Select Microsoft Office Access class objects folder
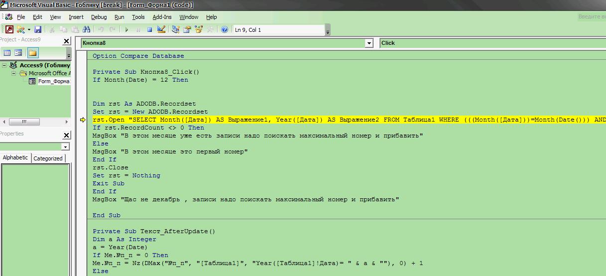606x276 pixels. [x=50, y=73]
